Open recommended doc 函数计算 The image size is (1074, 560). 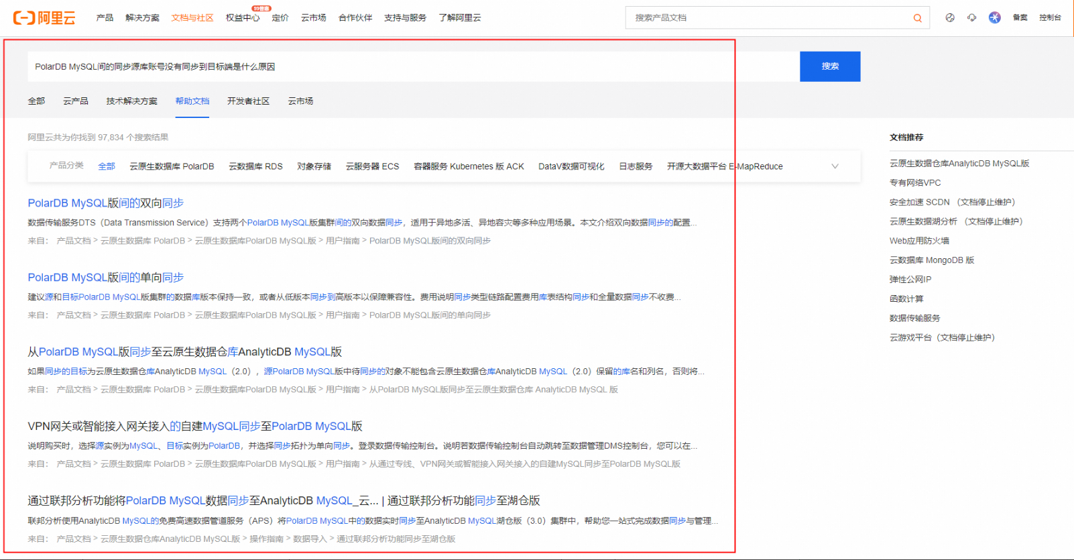906,300
